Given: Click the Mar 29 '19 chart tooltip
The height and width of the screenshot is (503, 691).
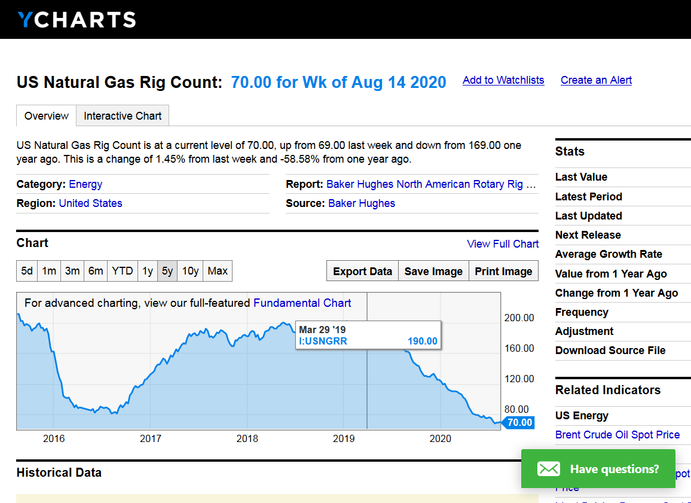Looking at the screenshot, I should click(x=368, y=335).
